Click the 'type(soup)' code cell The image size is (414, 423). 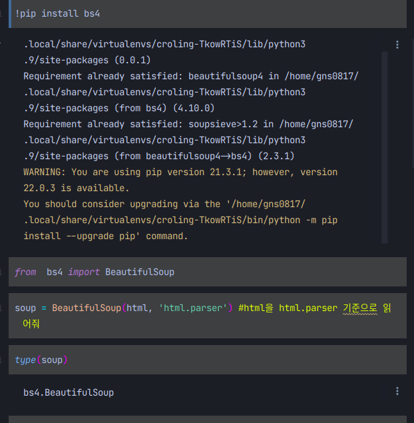point(208,360)
